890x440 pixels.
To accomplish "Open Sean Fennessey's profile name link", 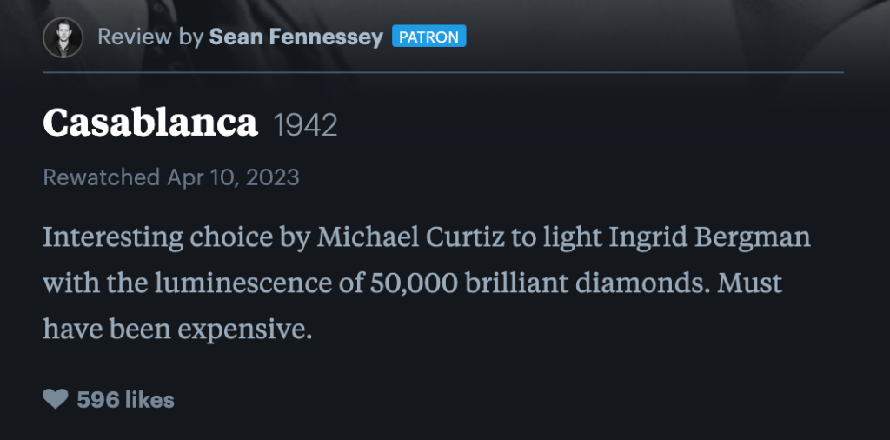I will click(x=296, y=37).
